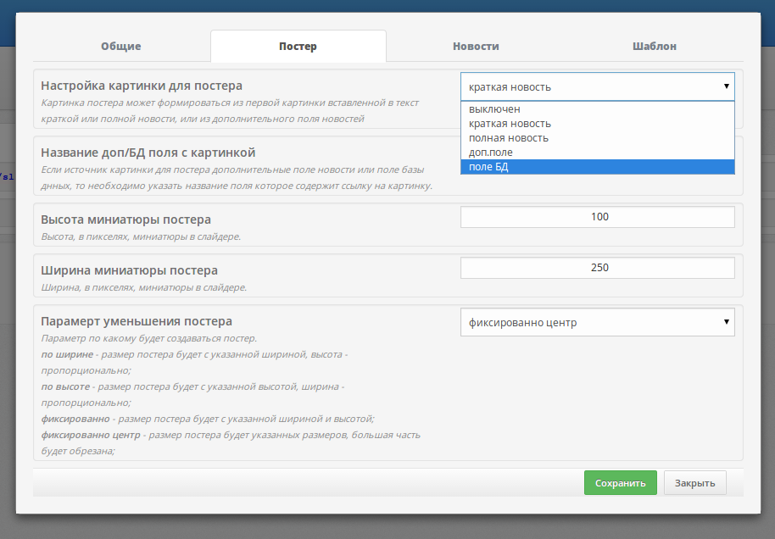Focus the poster thumbnail width field

point(597,268)
